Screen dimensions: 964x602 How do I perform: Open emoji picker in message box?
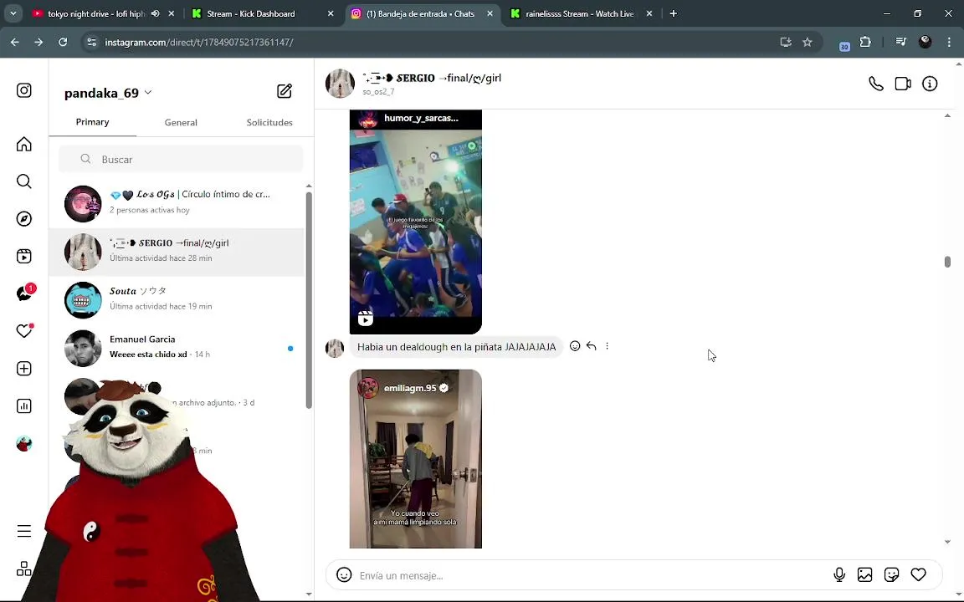[x=344, y=575]
